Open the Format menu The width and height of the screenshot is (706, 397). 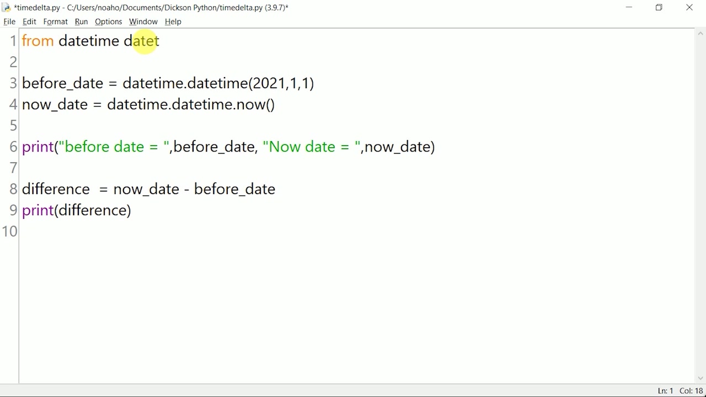(55, 22)
